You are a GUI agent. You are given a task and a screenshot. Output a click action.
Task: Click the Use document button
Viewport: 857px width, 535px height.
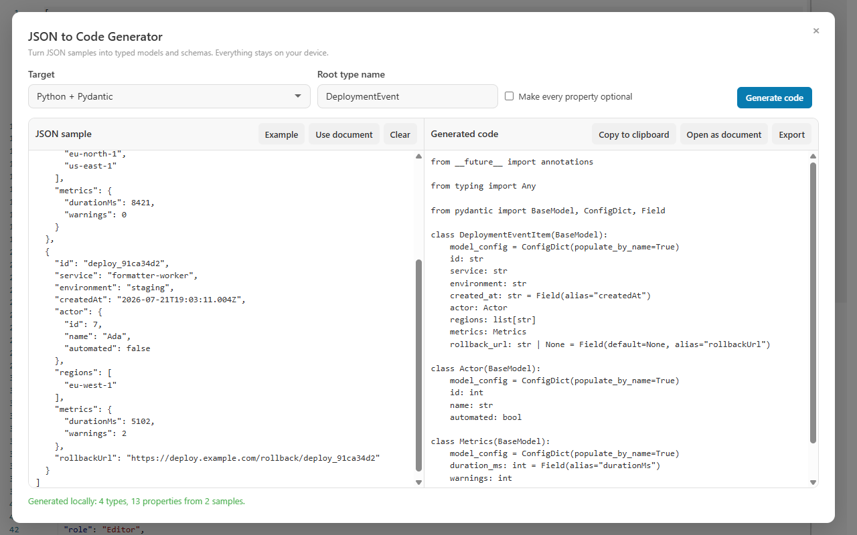click(344, 134)
